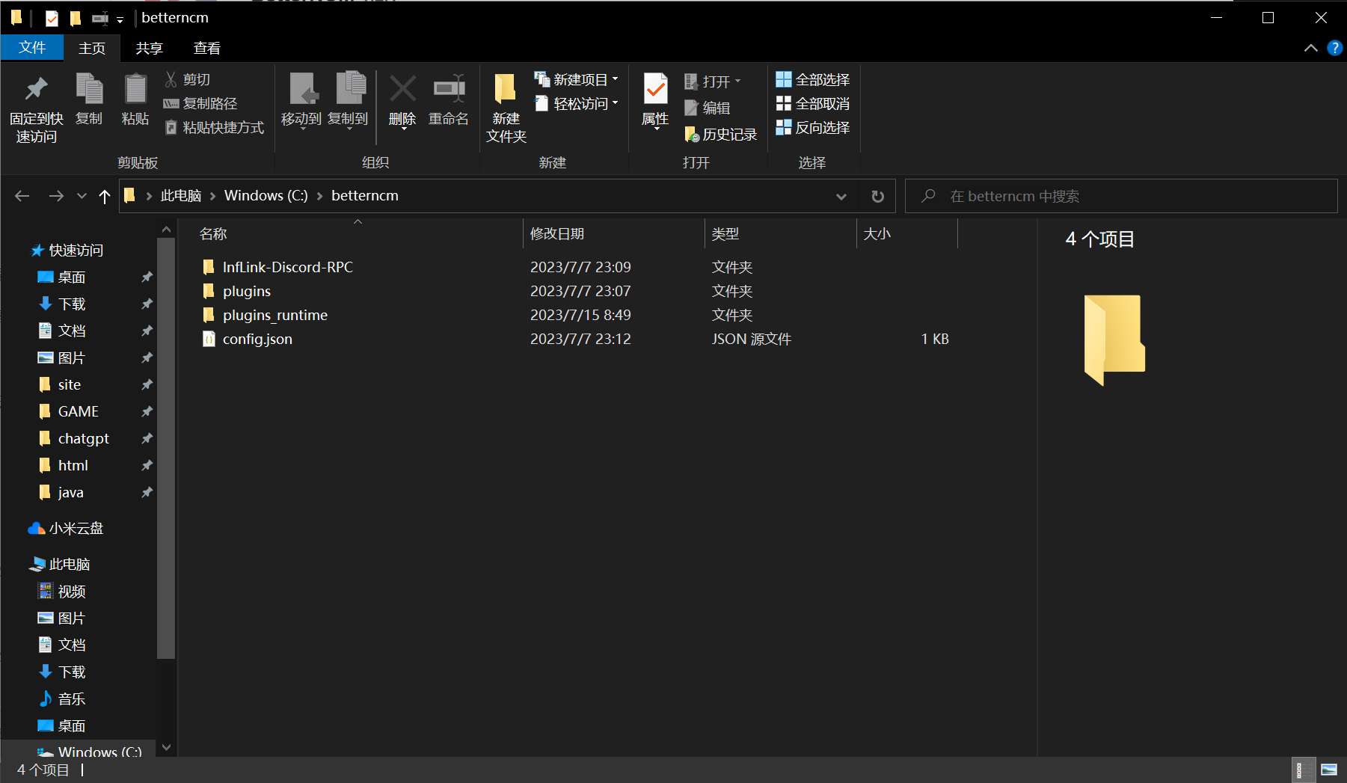Image resolution: width=1347 pixels, height=783 pixels.
Task: Refresh the betterncm folder
Action: [x=878, y=196]
